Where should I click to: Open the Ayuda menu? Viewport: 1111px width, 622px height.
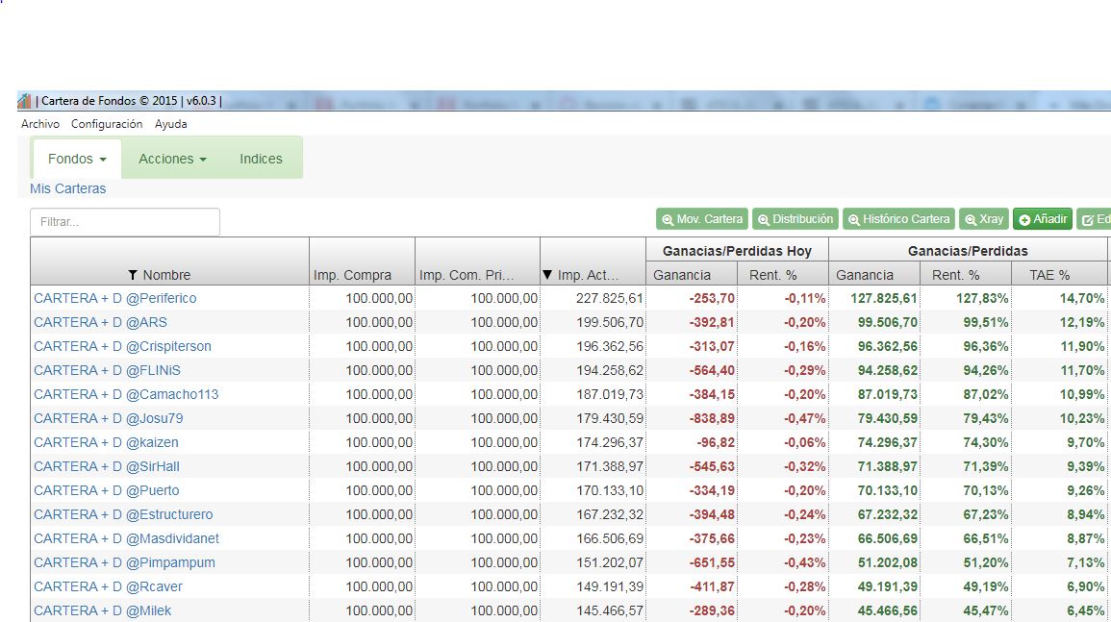click(x=171, y=124)
